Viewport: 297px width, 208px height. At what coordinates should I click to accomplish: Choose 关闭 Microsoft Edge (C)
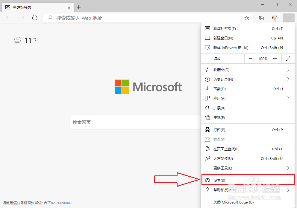click(x=248, y=202)
